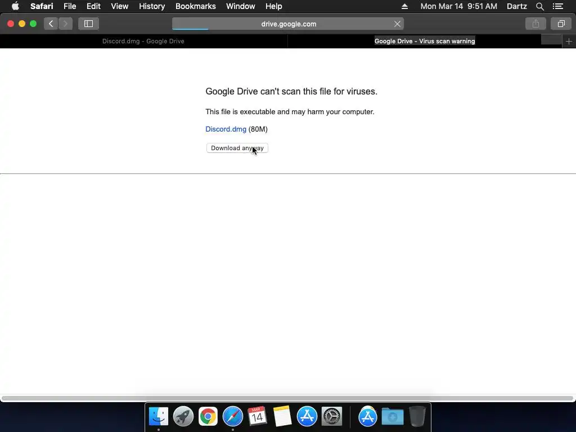This screenshot has height=432, width=576.
Task: Show all tabs overview
Action: (561, 24)
